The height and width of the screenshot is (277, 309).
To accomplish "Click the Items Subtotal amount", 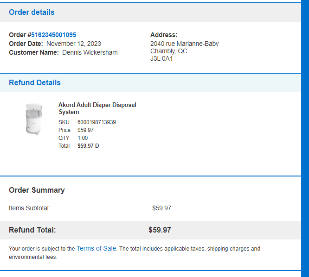I will point(161,208).
